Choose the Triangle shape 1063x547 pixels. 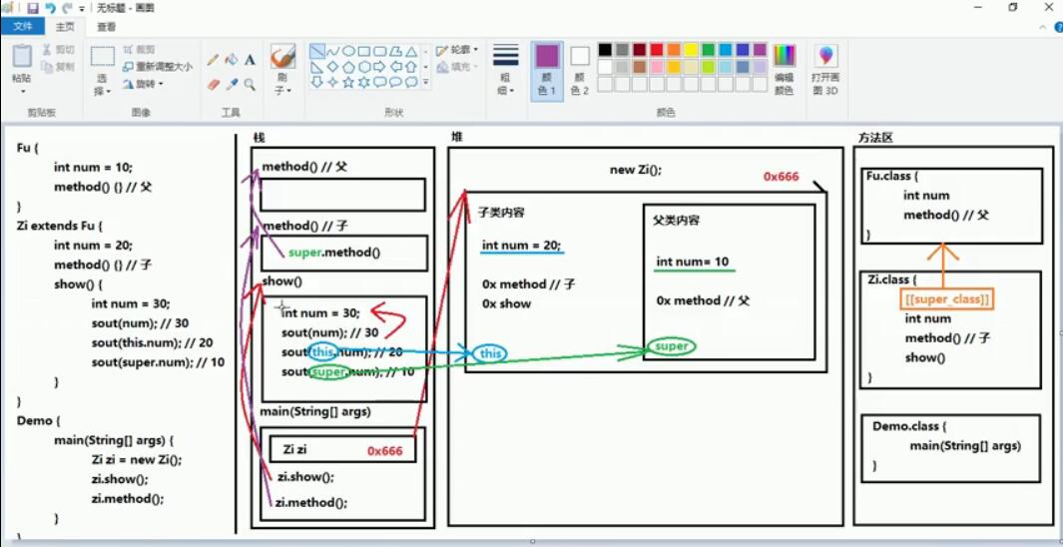(x=411, y=52)
